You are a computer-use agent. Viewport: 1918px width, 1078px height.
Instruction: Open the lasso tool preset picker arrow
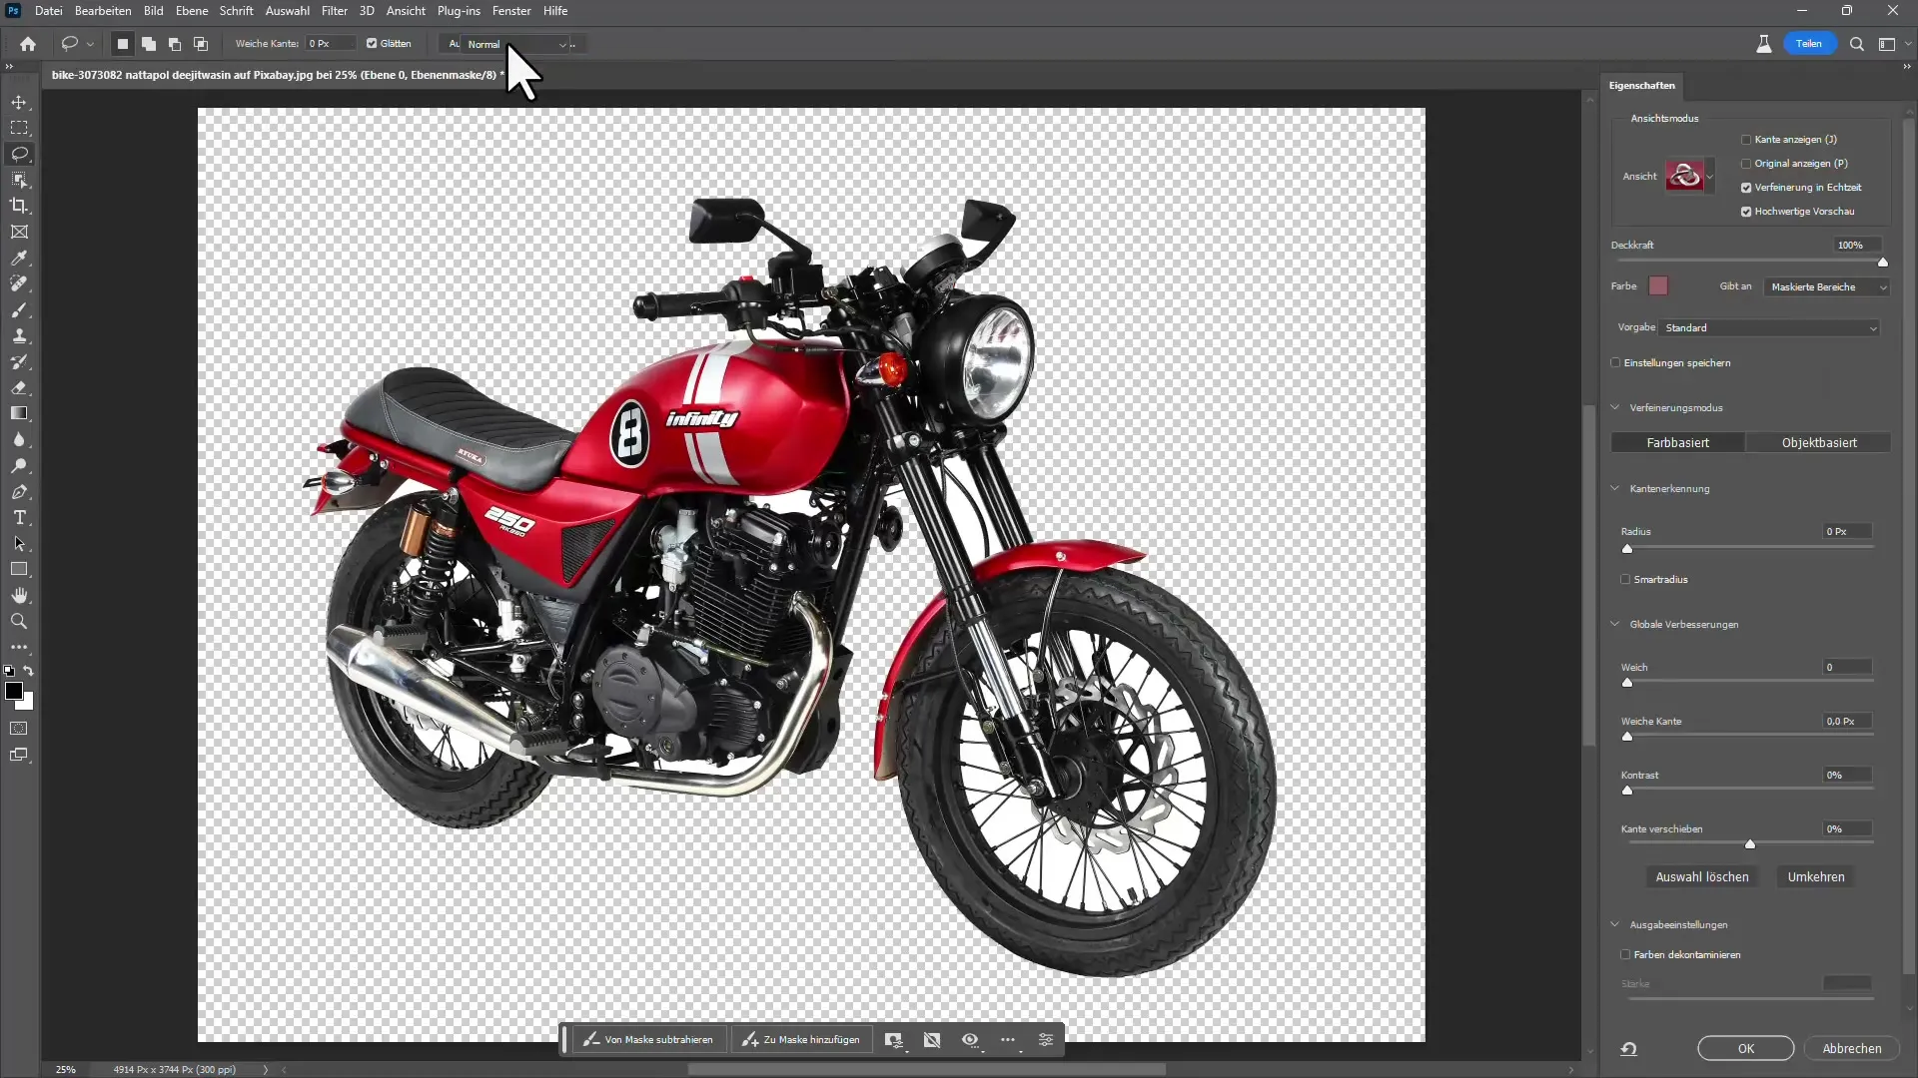click(x=90, y=44)
